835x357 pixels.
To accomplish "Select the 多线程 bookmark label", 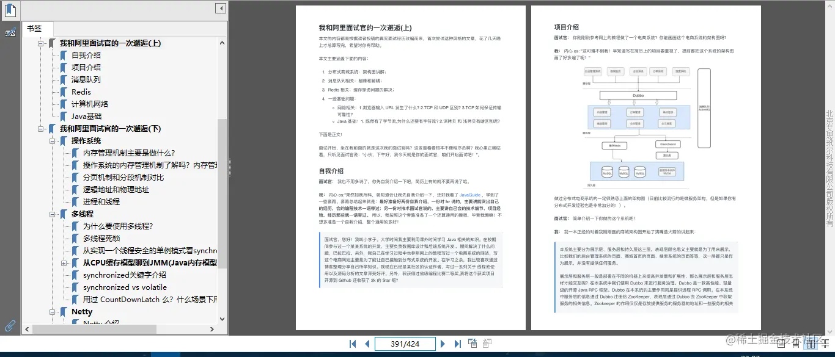I will click(83, 214).
